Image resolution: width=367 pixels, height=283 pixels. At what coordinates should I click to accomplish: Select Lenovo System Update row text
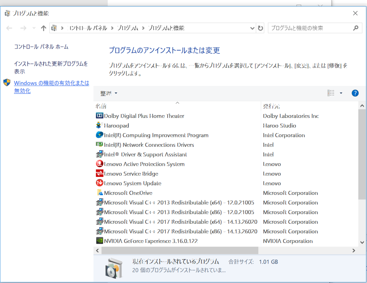coord(133,183)
